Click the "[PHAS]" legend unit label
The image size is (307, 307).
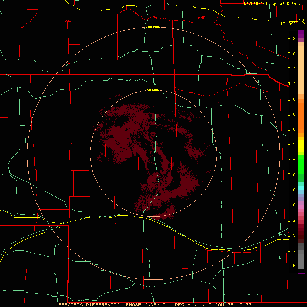(288, 24)
